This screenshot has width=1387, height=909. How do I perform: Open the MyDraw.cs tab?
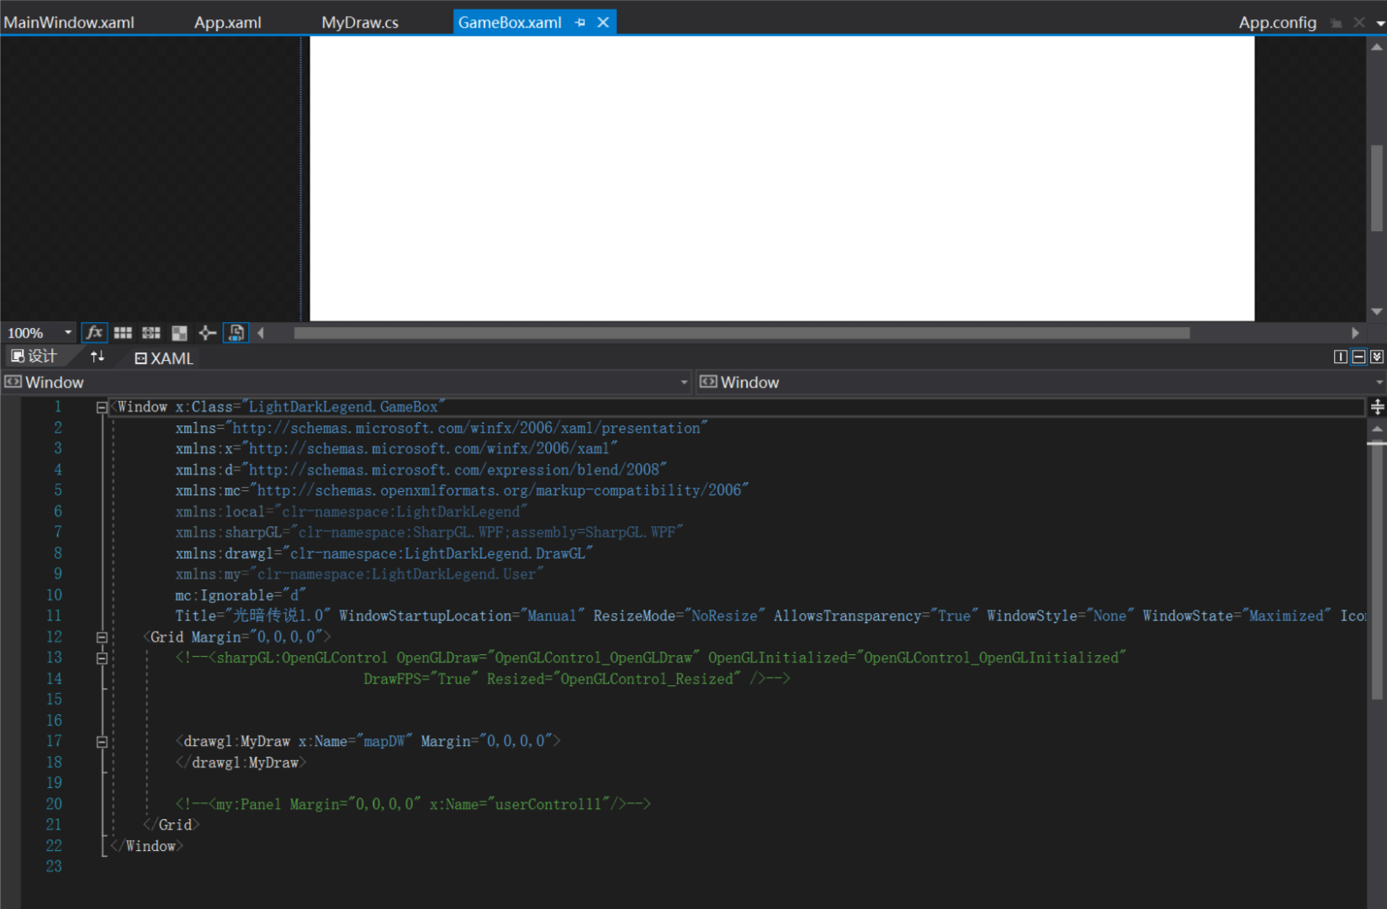pyautogui.click(x=360, y=23)
